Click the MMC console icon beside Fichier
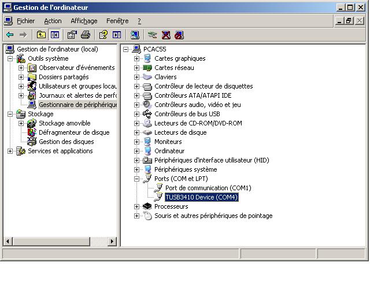 8,21
